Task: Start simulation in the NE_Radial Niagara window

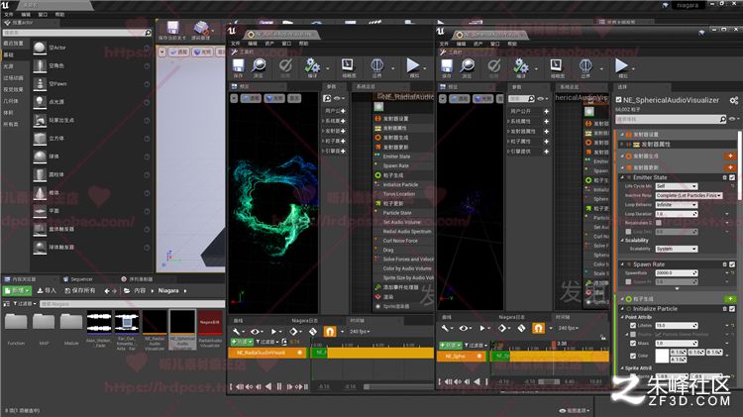Action: 413,67
